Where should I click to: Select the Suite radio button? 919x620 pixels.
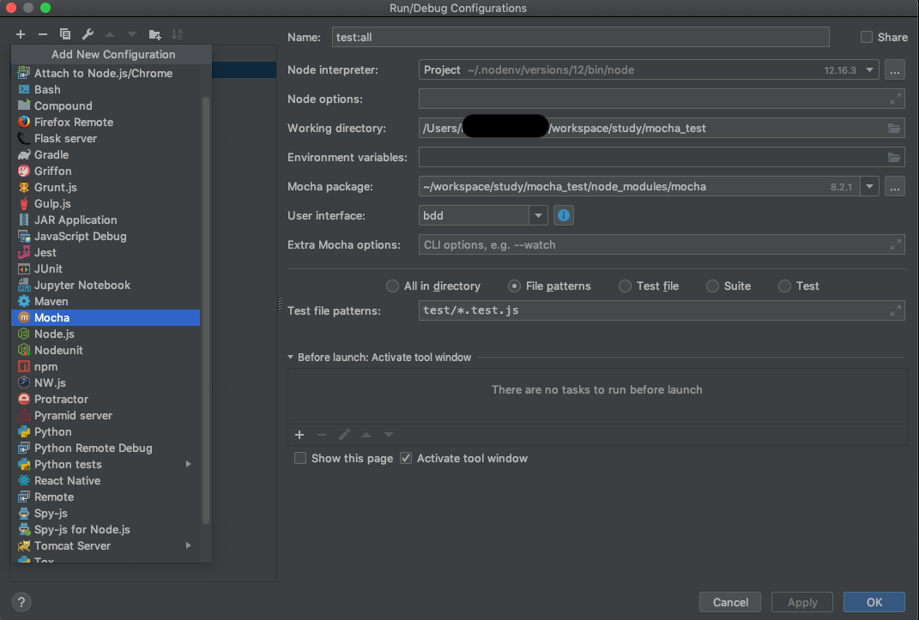712,286
